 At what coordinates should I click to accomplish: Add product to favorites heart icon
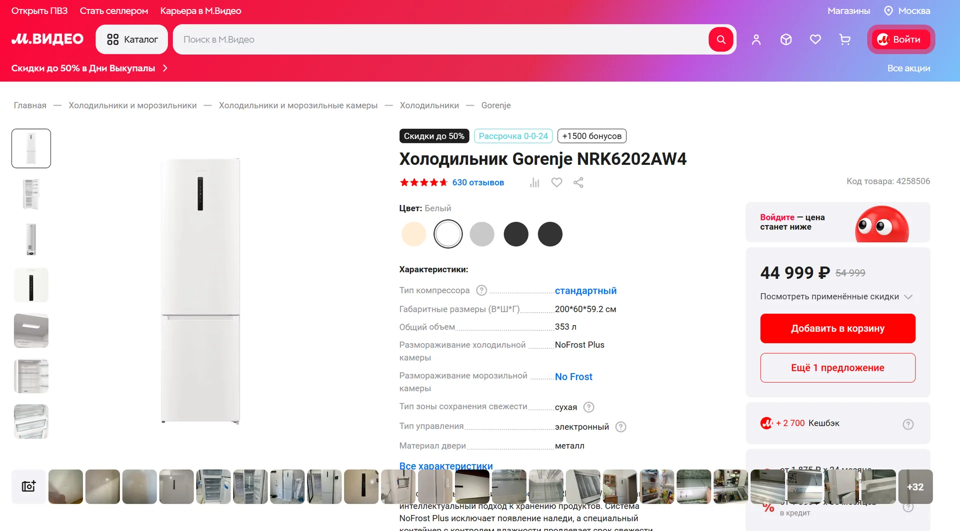[556, 182]
